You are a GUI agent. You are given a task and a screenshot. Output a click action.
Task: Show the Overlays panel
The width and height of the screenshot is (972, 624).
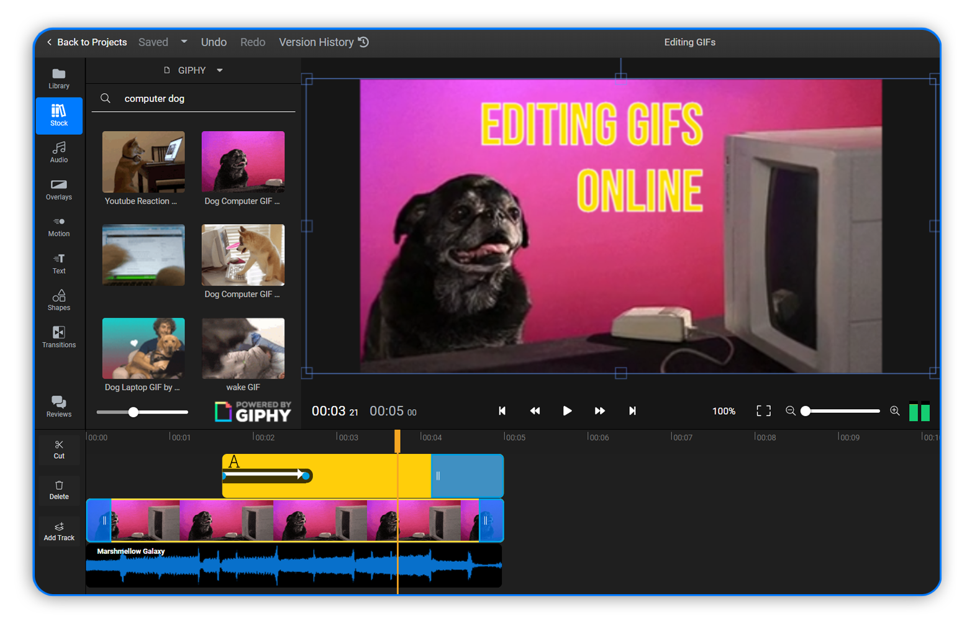pos(59,190)
